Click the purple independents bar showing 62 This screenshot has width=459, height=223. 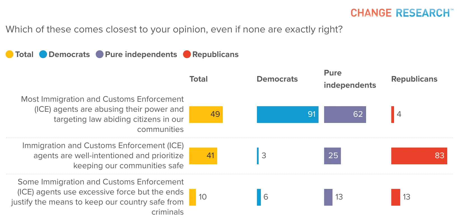(345, 115)
